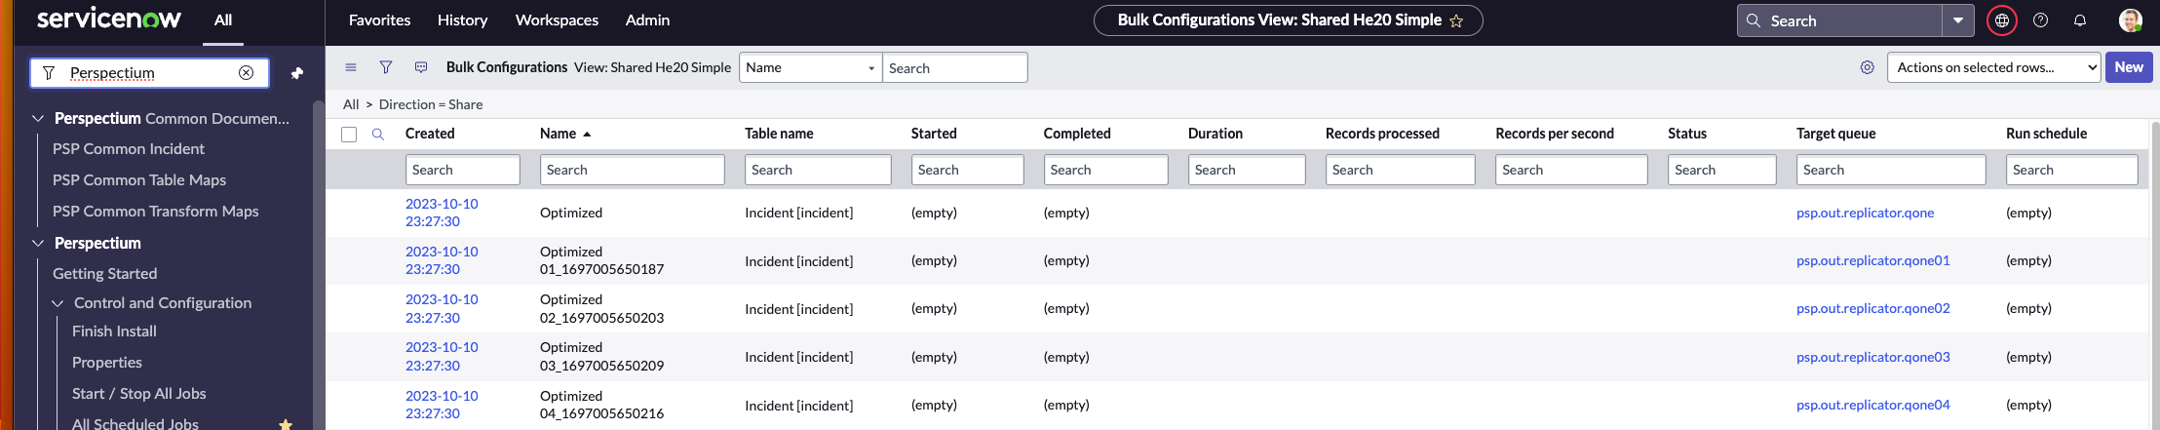
Task: Click the favorite star next to All Scheduled Jobs
Action: [x=286, y=424]
